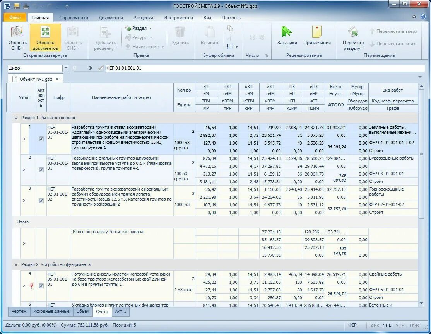Switch to the Исходные данные bottom tab

(51, 311)
